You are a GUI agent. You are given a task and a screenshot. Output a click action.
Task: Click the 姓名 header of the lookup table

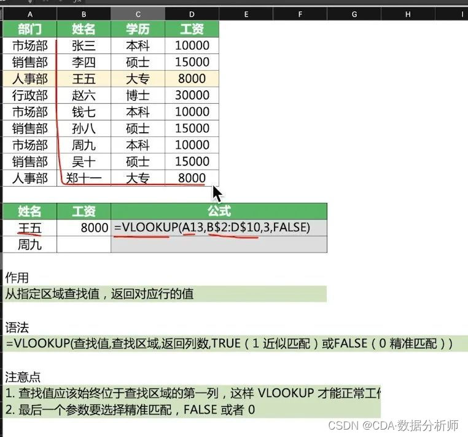tap(30, 211)
